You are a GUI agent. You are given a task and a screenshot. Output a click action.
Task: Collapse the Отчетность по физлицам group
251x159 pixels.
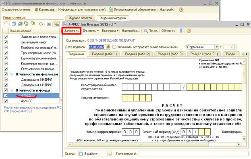click(x=12, y=74)
